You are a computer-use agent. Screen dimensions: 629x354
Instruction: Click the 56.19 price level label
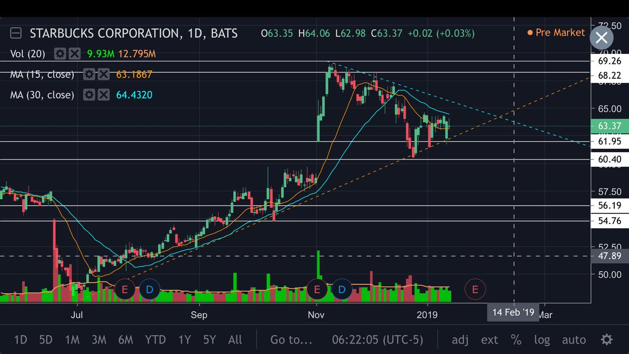[609, 206]
